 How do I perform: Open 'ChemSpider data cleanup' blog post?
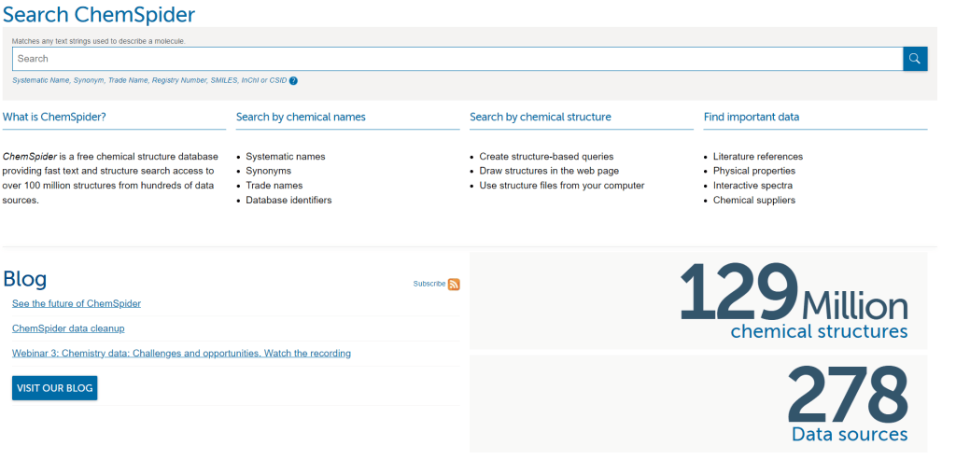pyautogui.click(x=68, y=328)
